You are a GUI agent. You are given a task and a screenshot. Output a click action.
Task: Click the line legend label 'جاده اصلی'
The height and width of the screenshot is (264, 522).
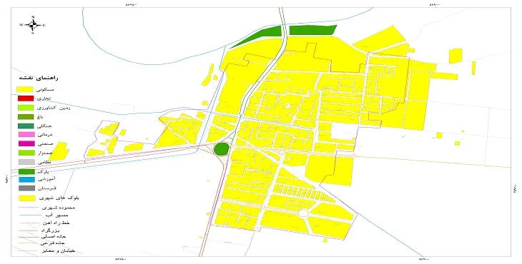click(x=54, y=236)
